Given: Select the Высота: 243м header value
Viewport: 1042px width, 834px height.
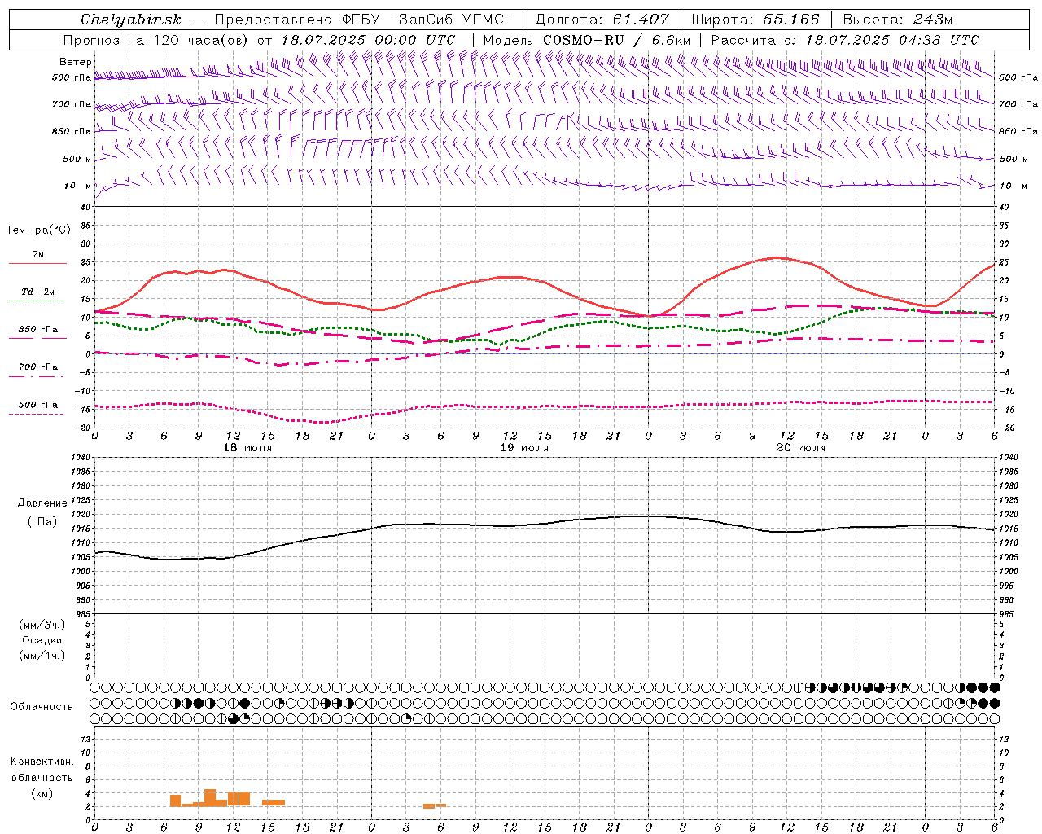Looking at the screenshot, I should coord(897,20).
